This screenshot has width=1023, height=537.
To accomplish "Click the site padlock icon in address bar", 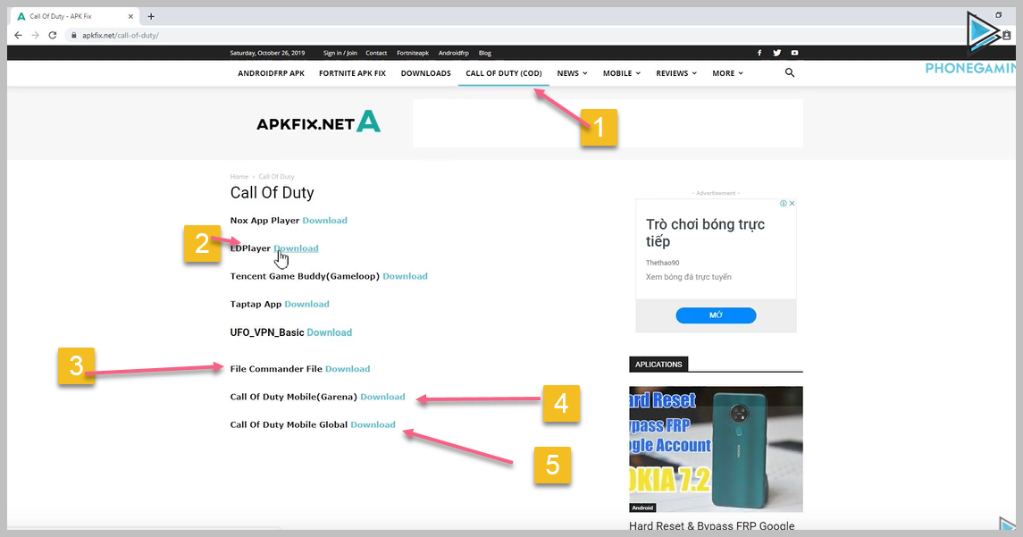I will point(74,35).
